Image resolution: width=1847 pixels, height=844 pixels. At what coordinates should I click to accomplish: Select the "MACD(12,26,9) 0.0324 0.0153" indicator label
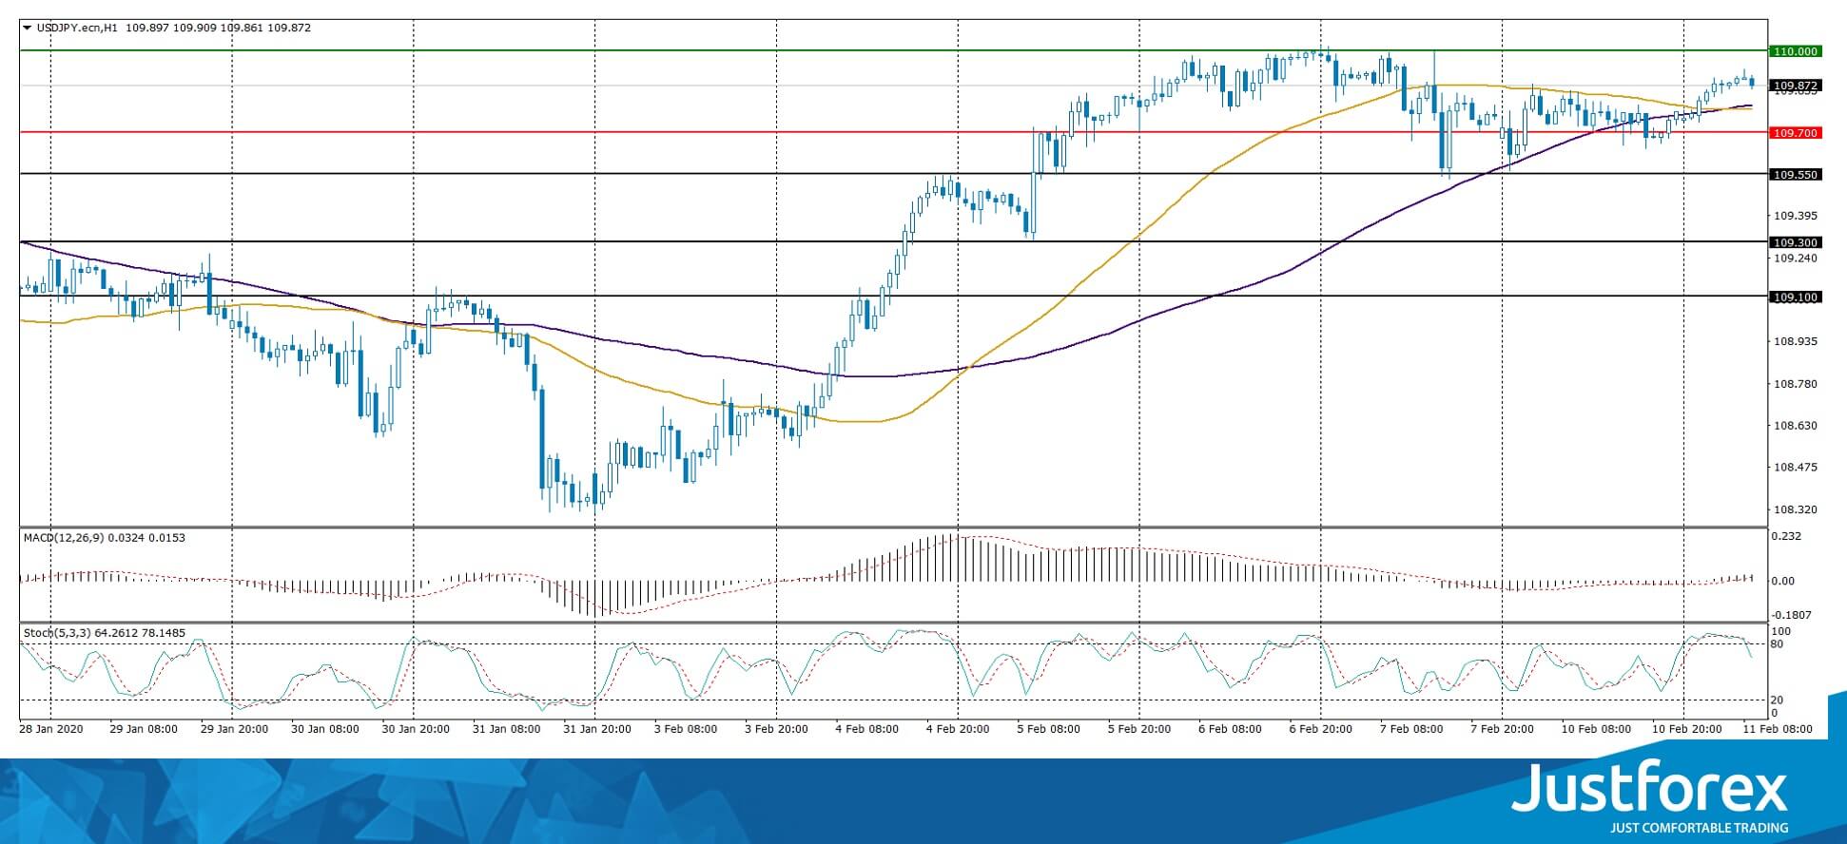(105, 538)
